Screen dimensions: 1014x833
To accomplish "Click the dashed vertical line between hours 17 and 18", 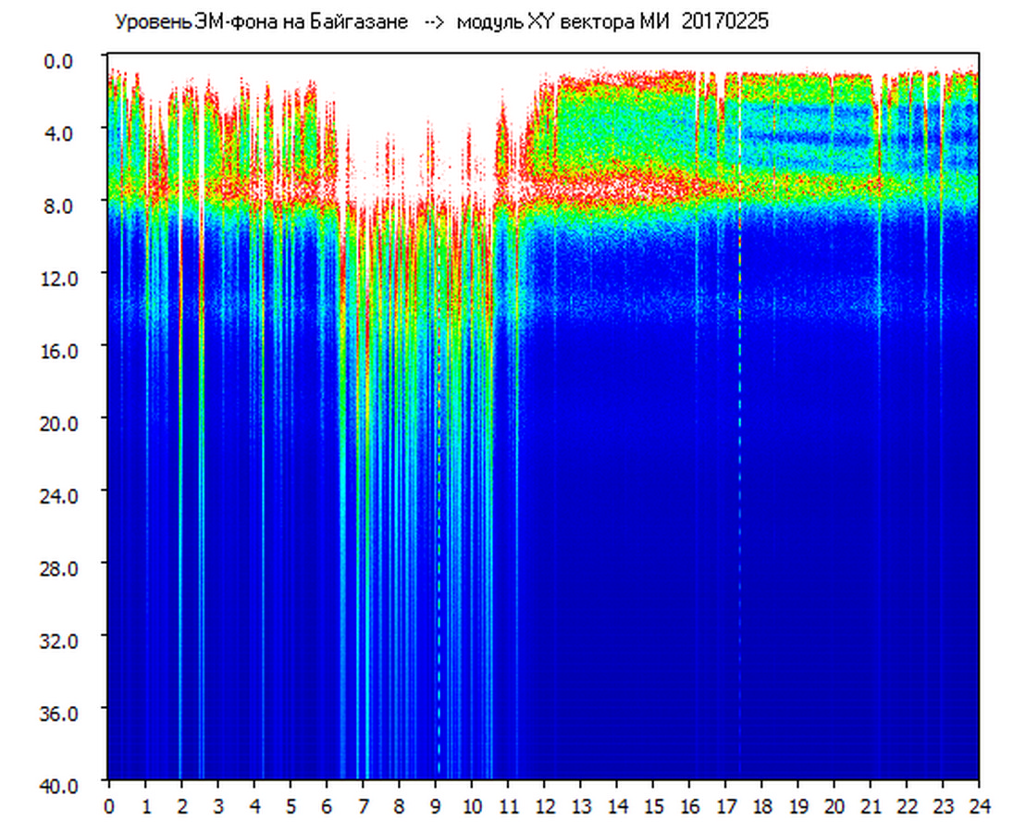I will pos(739,463).
